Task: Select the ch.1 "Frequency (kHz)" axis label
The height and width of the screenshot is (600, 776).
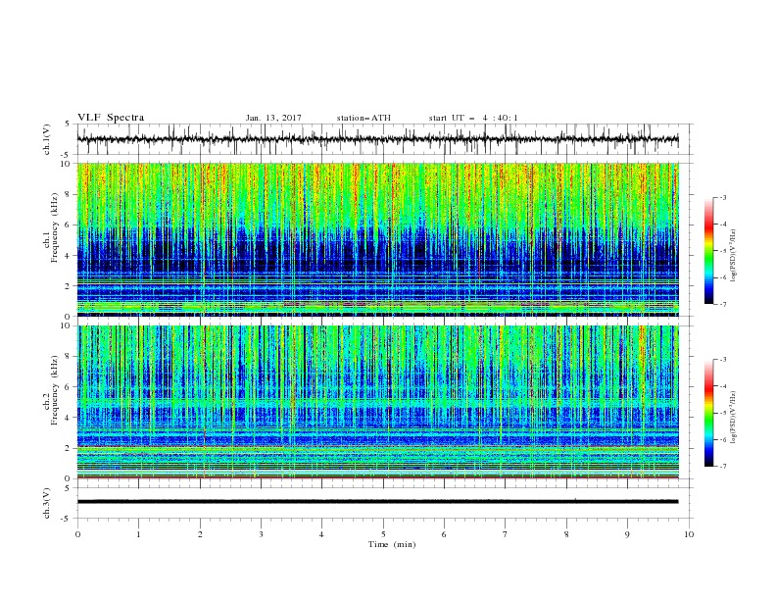Action: click(55, 228)
